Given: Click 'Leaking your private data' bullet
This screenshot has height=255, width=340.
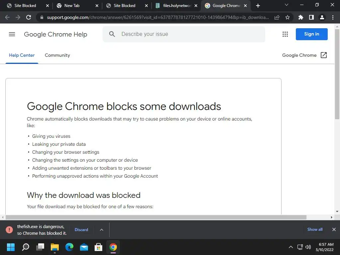Looking at the screenshot, I should coord(59,144).
